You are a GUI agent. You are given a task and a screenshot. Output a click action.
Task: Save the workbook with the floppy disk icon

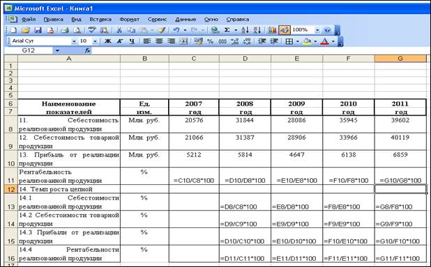click(38, 30)
